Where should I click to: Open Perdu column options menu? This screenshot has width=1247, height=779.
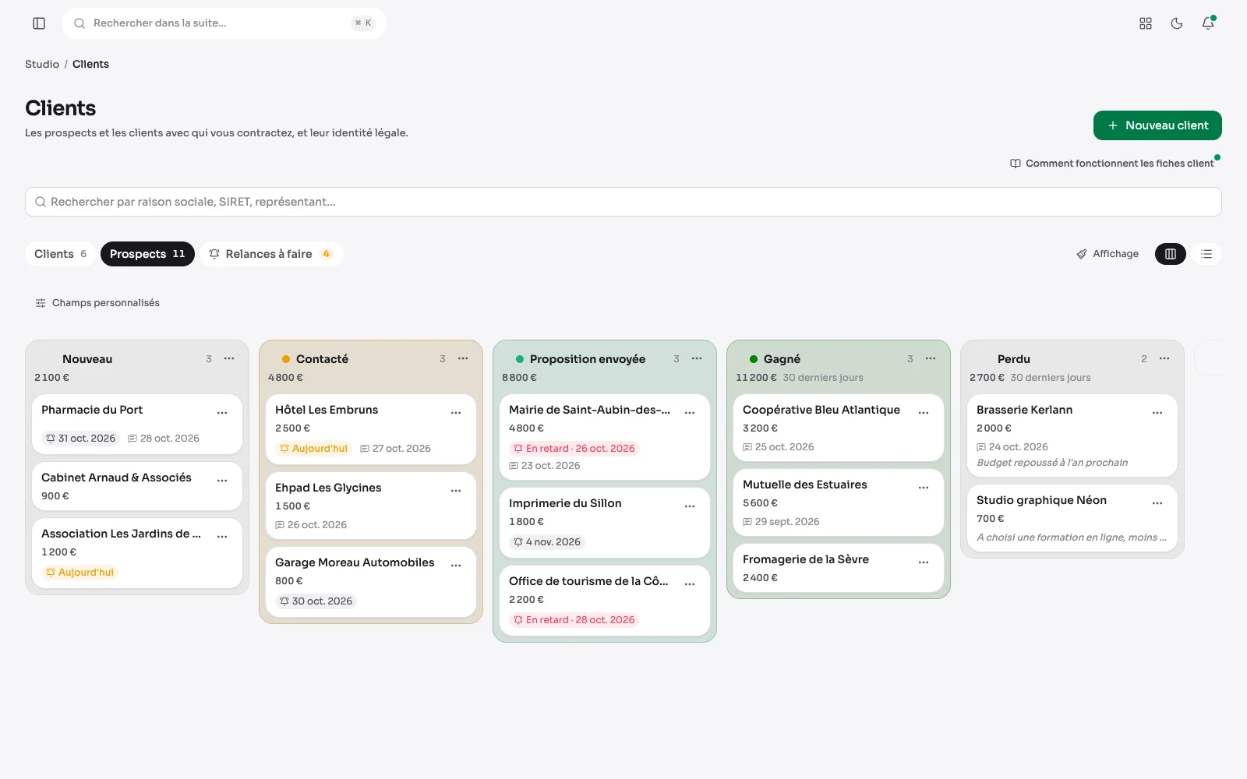[x=1164, y=358]
